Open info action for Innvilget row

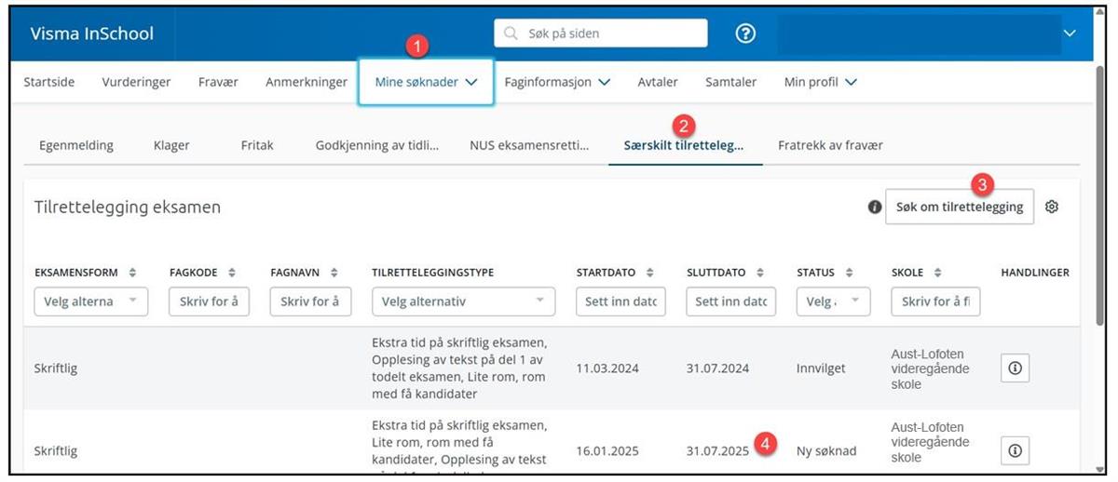coord(1016,368)
